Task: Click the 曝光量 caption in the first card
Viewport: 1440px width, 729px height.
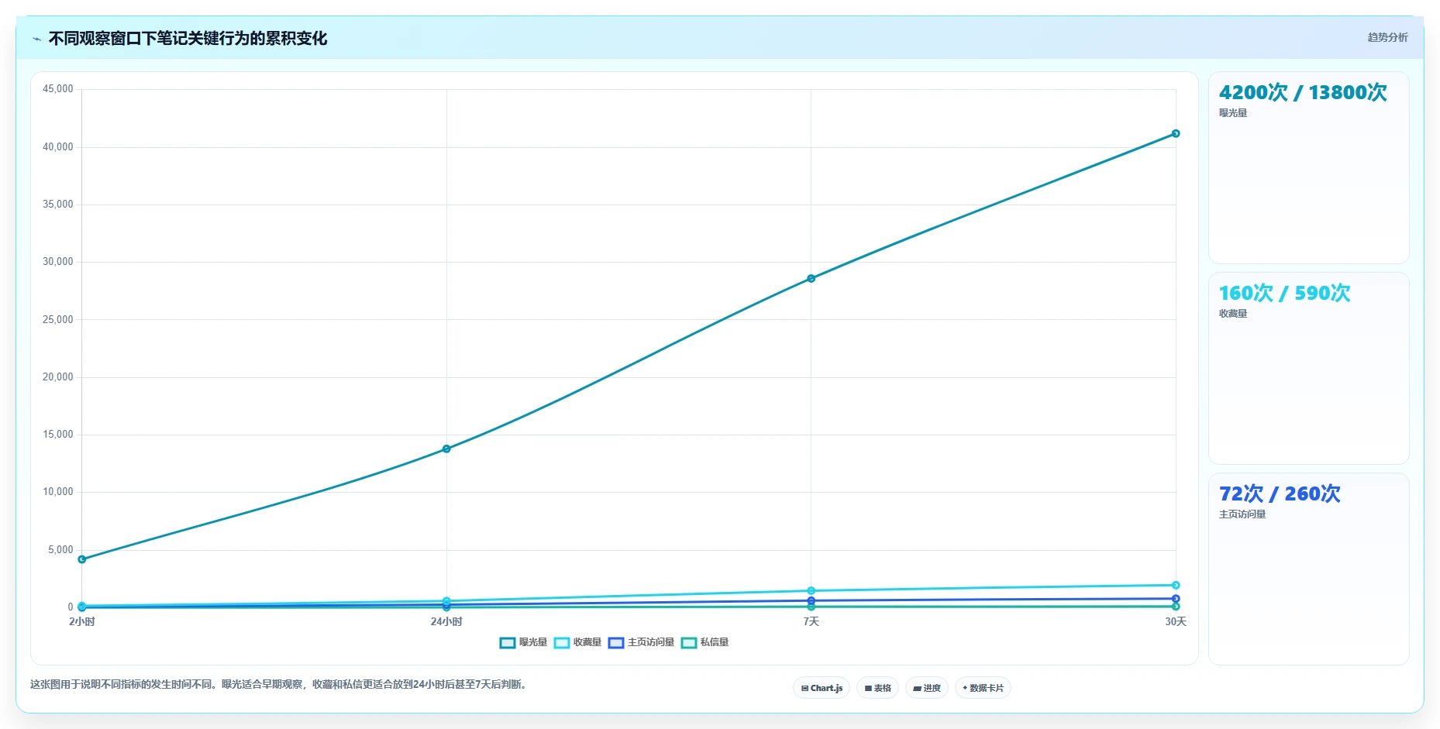Action: pyautogui.click(x=1233, y=113)
